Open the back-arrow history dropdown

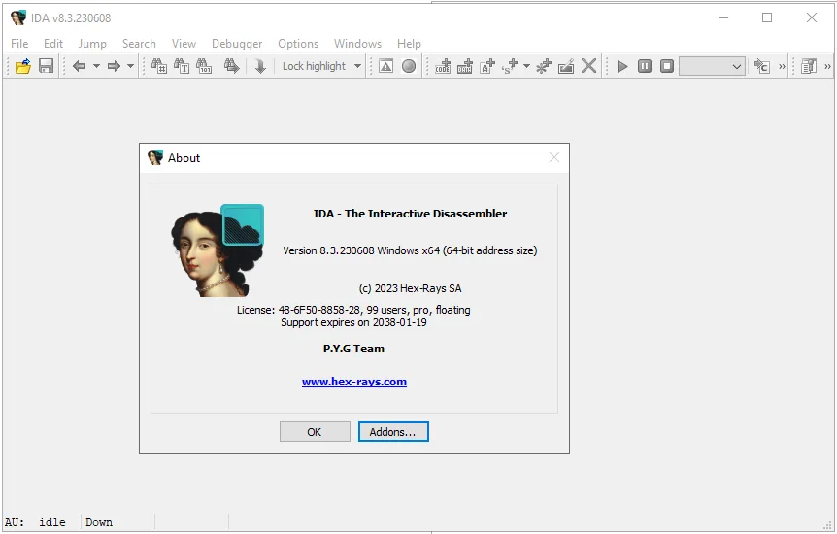[97, 66]
